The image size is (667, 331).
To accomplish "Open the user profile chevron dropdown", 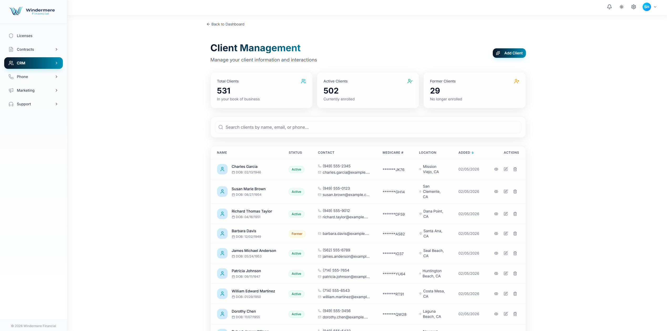I will tap(655, 7).
